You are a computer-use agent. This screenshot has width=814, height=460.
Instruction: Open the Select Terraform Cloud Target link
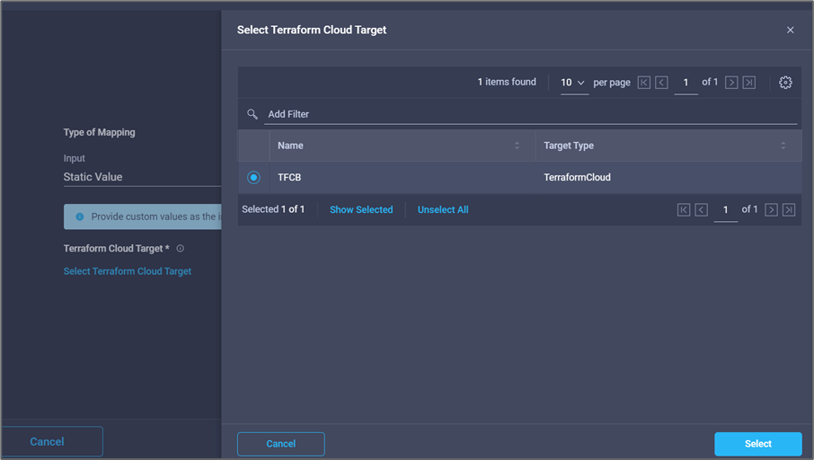[x=128, y=271]
